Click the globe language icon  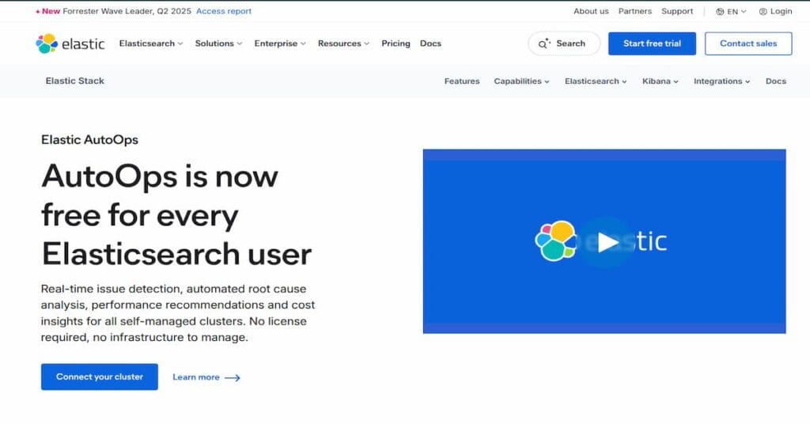[x=720, y=11]
